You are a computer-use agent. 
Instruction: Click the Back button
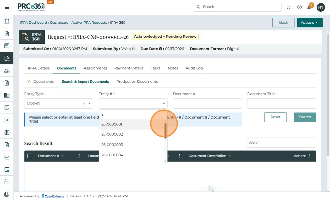[283, 22]
